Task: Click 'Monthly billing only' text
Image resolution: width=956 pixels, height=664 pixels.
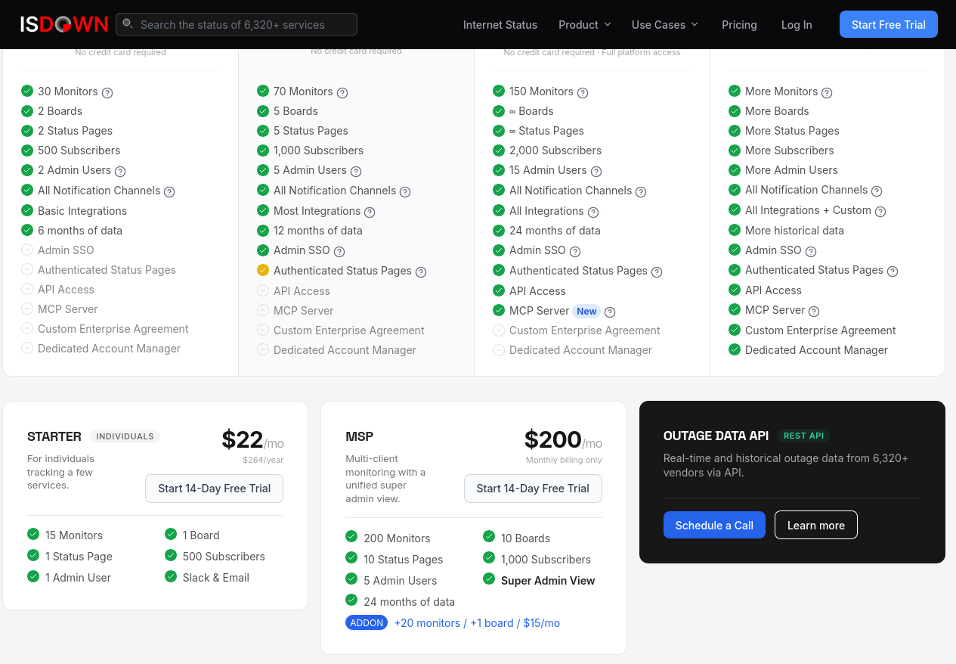Action: (x=564, y=460)
